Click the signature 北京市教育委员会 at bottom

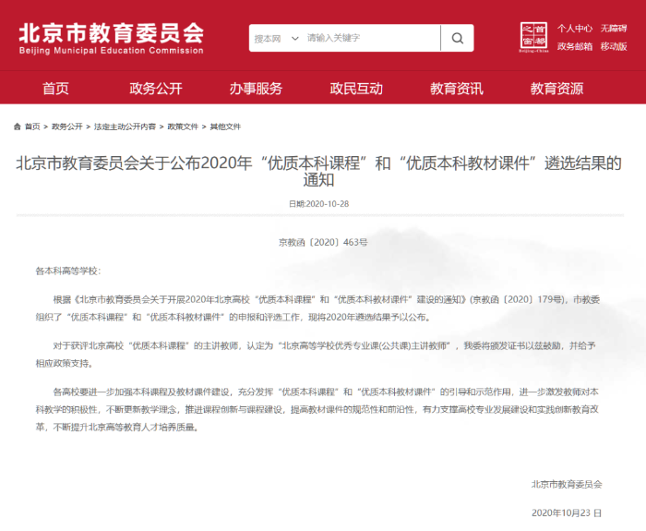567,485
